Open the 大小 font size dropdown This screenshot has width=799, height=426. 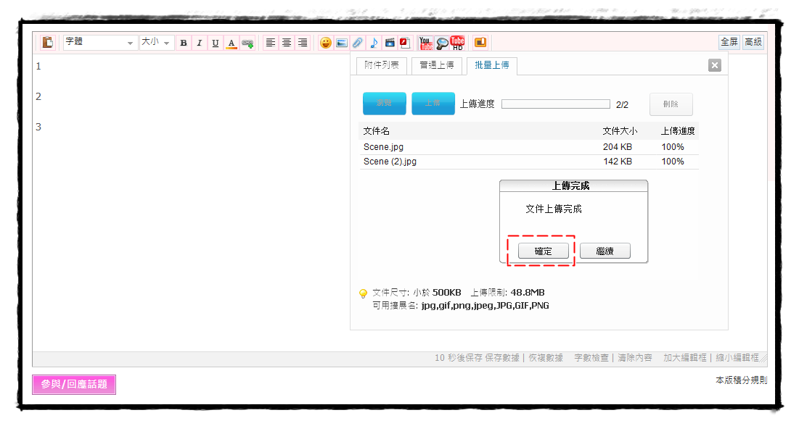157,43
